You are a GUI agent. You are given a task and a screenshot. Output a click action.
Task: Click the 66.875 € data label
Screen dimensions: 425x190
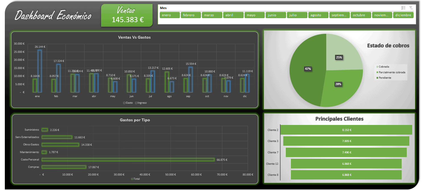pyautogui.click(x=222, y=160)
